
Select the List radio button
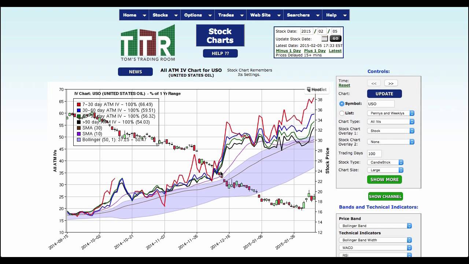pos(342,113)
